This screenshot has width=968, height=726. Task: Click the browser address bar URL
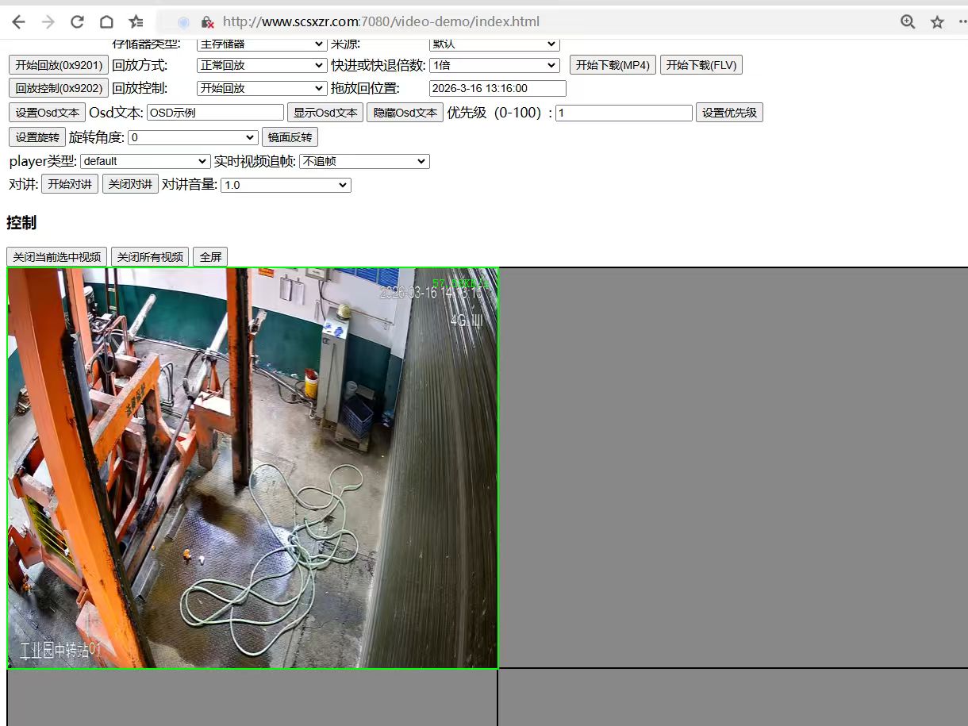coord(381,22)
